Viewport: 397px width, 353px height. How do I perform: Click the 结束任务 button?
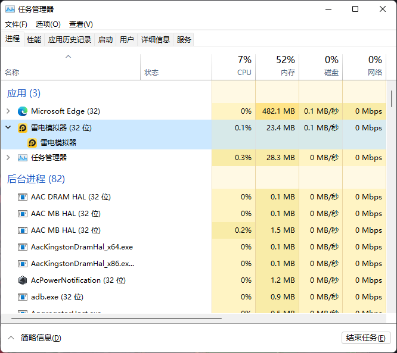[365, 338]
